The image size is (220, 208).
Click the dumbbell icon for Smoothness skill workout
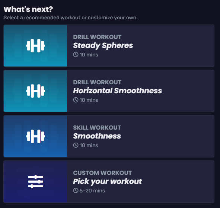(x=35, y=136)
